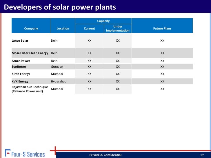Click Under implementation 'XX' for KVK Energy
The image size is (211, 158).
point(118,81)
